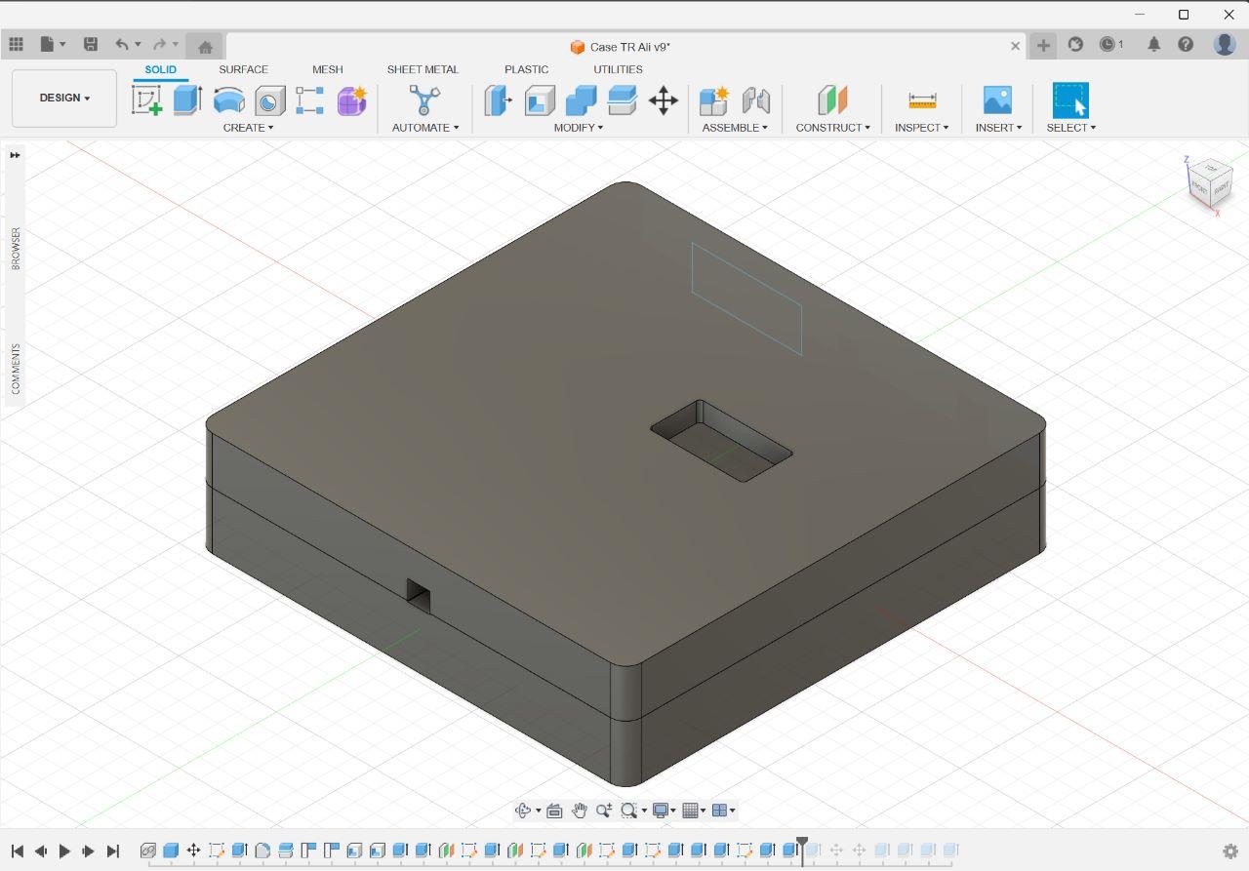Go to the Home tab icon
Viewport: 1249px width, 871px height.
point(205,47)
